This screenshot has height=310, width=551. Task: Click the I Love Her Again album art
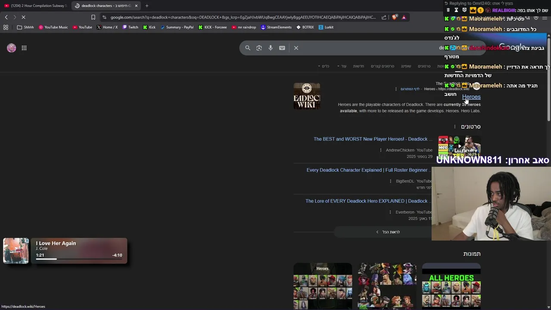[x=16, y=251]
